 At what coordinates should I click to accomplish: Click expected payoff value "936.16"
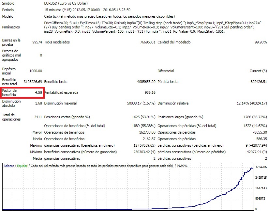click(150, 92)
